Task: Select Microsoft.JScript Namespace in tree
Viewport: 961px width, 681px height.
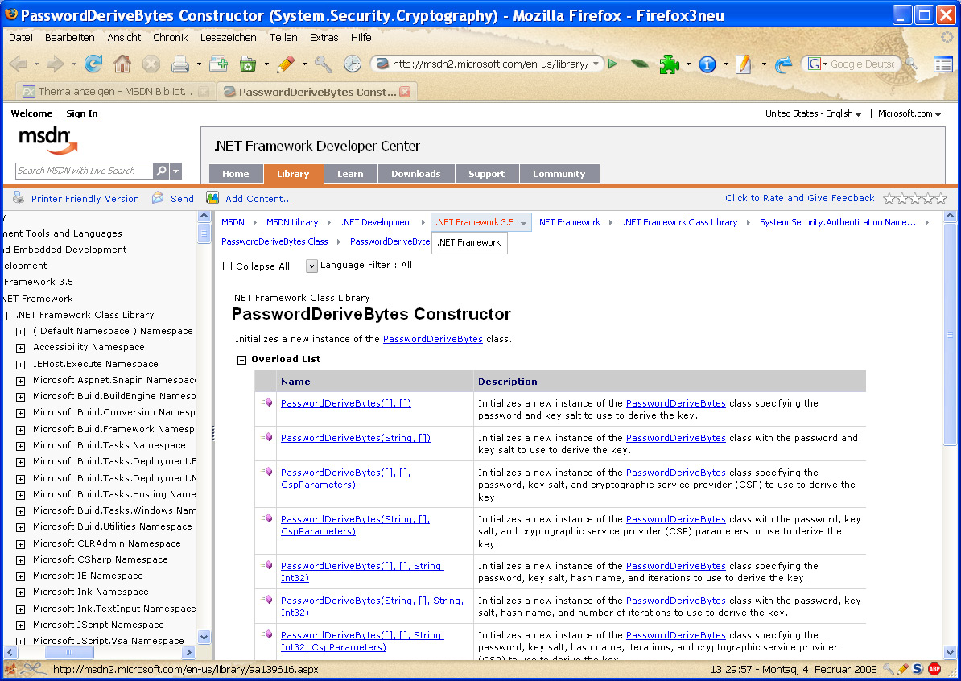Action: [99, 625]
